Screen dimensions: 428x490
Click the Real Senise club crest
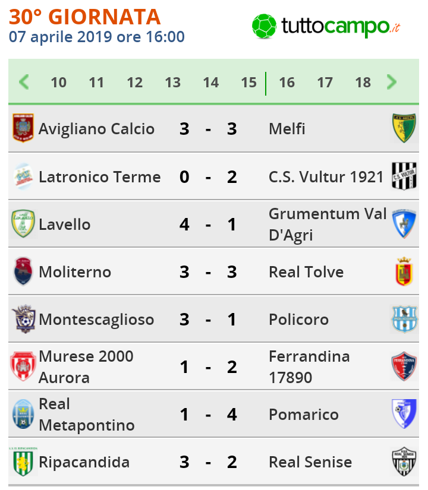404,461
